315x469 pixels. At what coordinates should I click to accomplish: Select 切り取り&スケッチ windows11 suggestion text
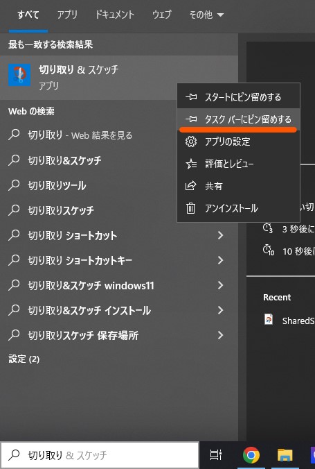pyautogui.click(x=91, y=285)
